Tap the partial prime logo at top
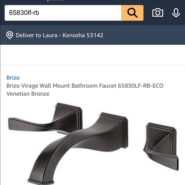The image size is (185, 185). coord(55,1)
